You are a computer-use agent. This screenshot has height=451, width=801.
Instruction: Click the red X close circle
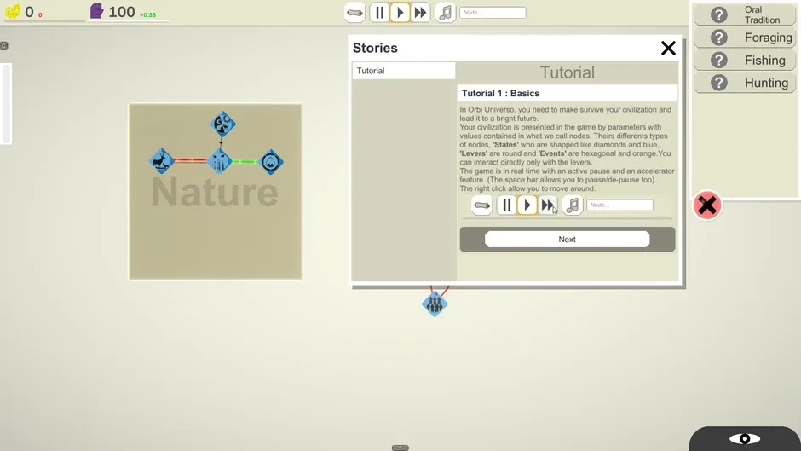(x=707, y=205)
